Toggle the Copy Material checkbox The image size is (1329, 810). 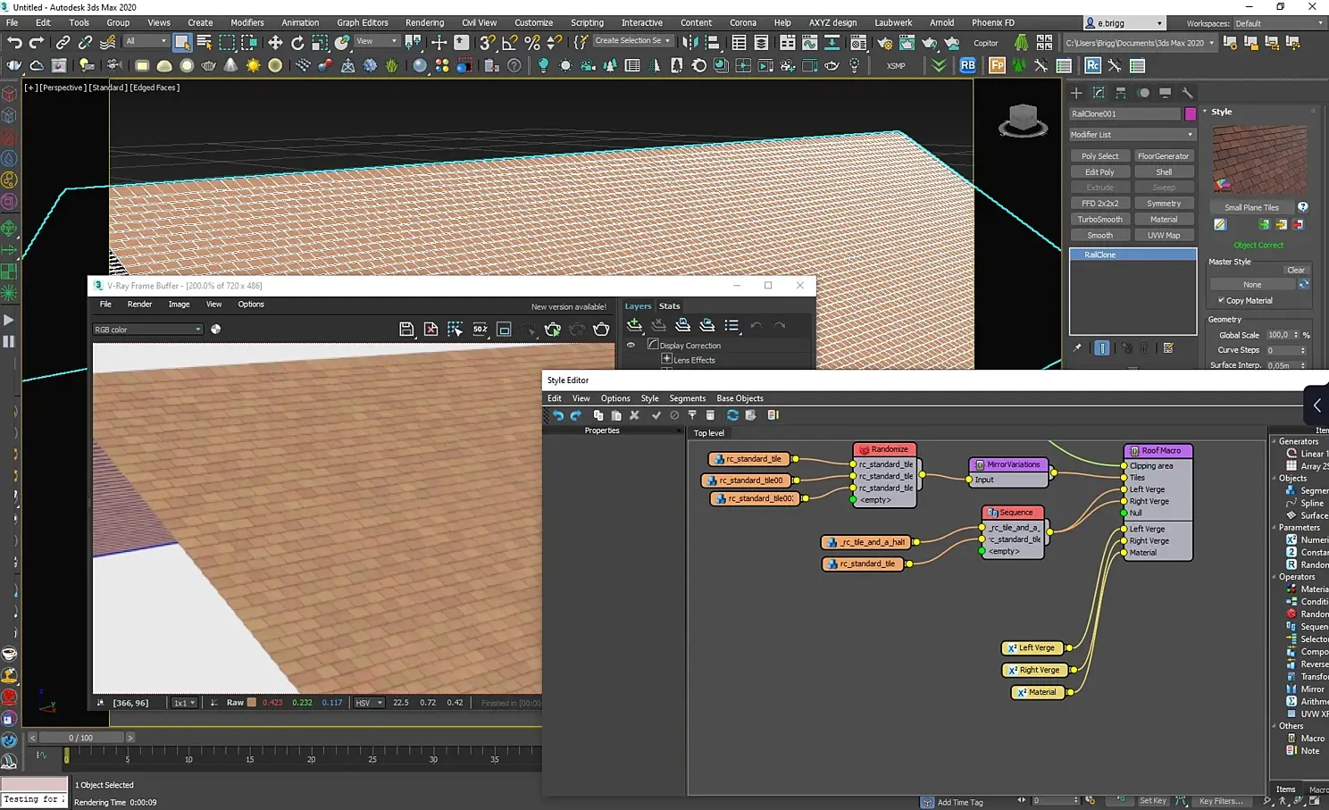1221,301
